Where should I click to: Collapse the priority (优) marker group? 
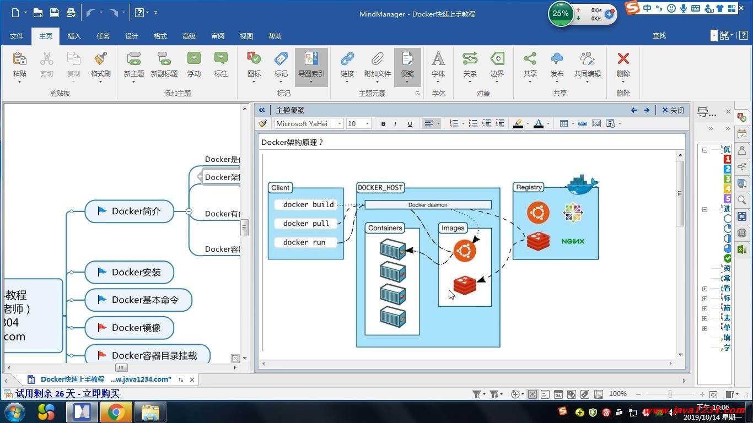[x=704, y=150]
